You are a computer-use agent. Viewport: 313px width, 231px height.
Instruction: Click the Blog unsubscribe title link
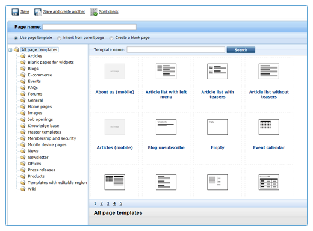pyautogui.click(x=166, y=147)
